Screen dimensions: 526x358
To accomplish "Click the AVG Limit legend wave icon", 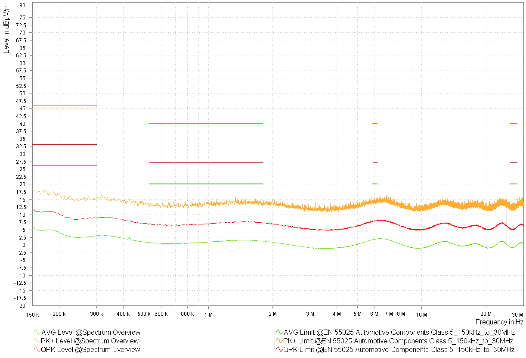I will point(279,333).
